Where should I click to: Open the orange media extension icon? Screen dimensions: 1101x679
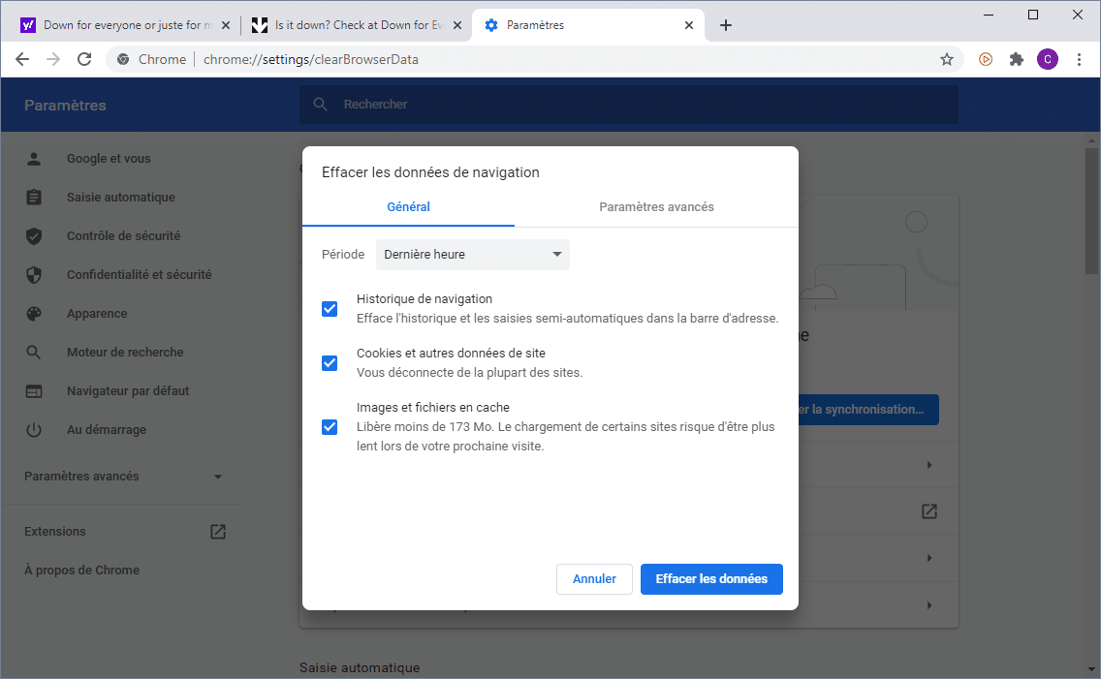(x=985, y=60)
